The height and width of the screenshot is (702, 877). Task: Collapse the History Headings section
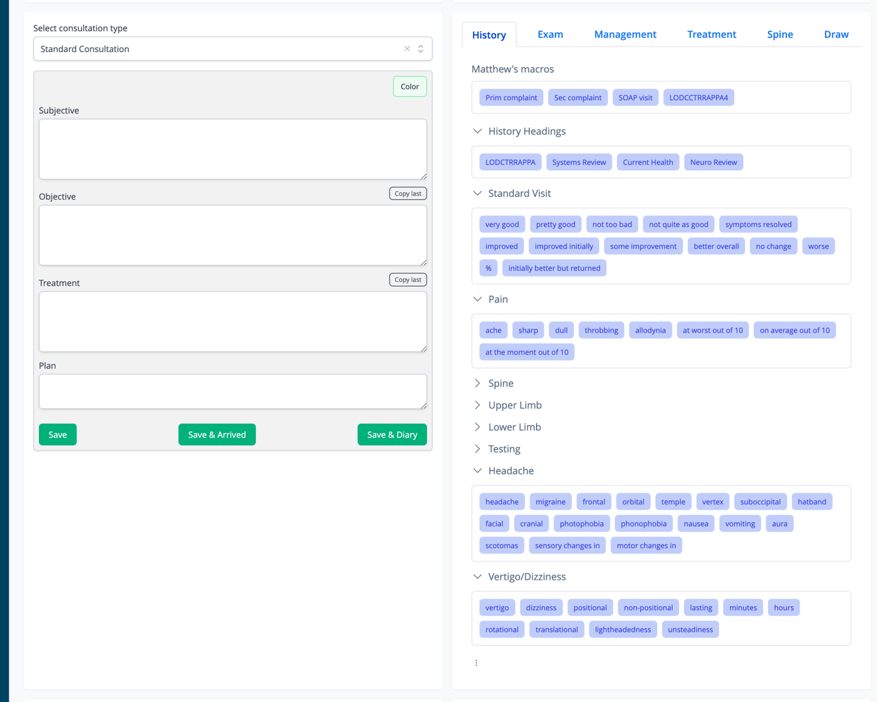click(477, 131)
